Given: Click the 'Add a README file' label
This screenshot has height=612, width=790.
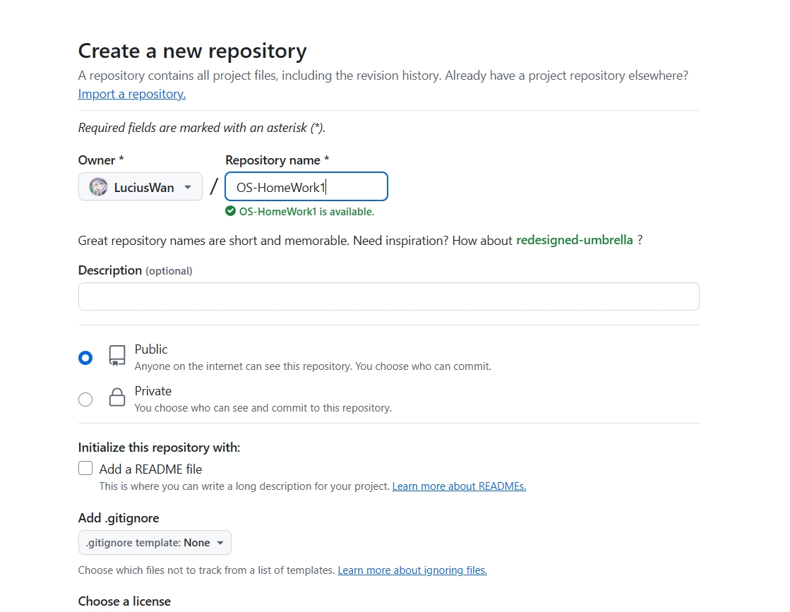Looking at the screenshot, I should (150, 469).
